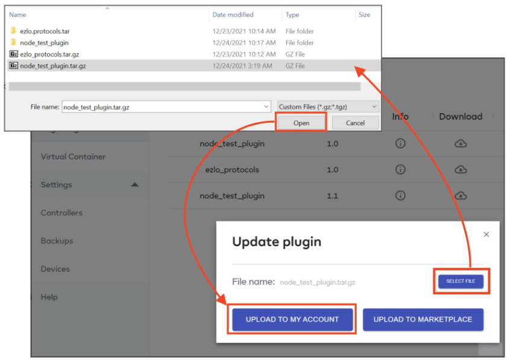Click the Info icon for node_test_plugin 1.1
The width and height of the screenshot is (516, 360).
pos(400,196)
